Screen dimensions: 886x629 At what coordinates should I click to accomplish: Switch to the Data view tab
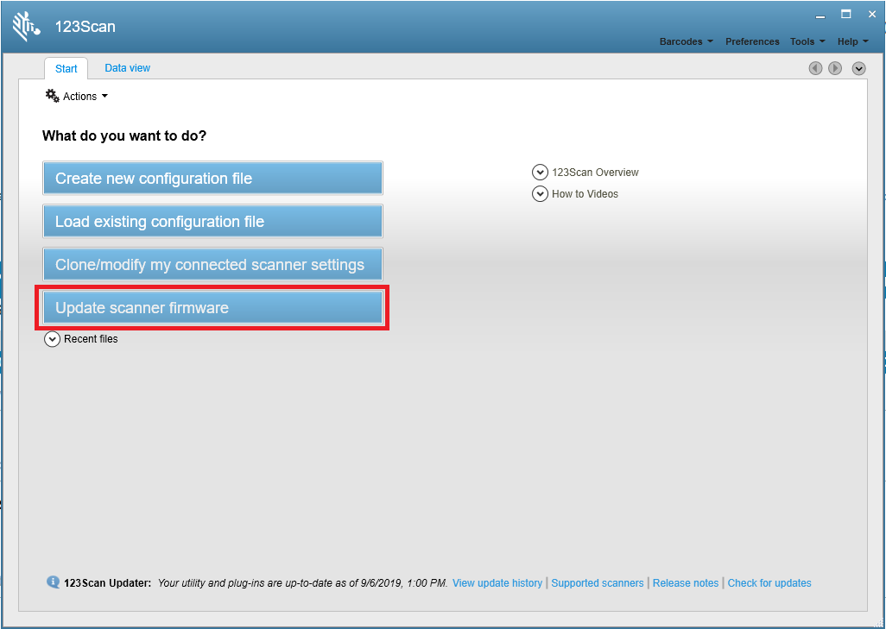(x=127, y=67)
